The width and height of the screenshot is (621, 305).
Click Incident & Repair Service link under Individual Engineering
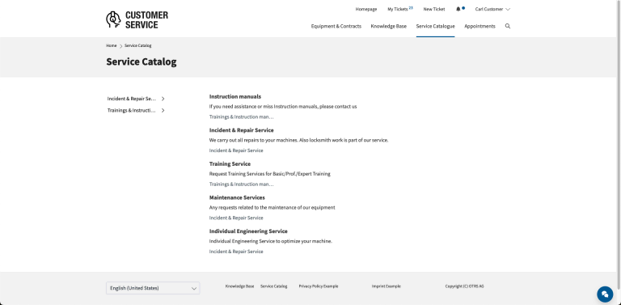tap(236, 252)
